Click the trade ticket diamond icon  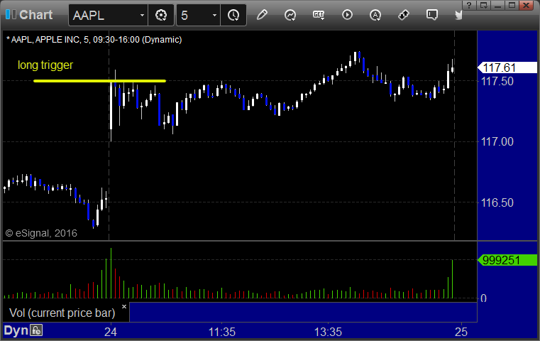pos(404,15)
